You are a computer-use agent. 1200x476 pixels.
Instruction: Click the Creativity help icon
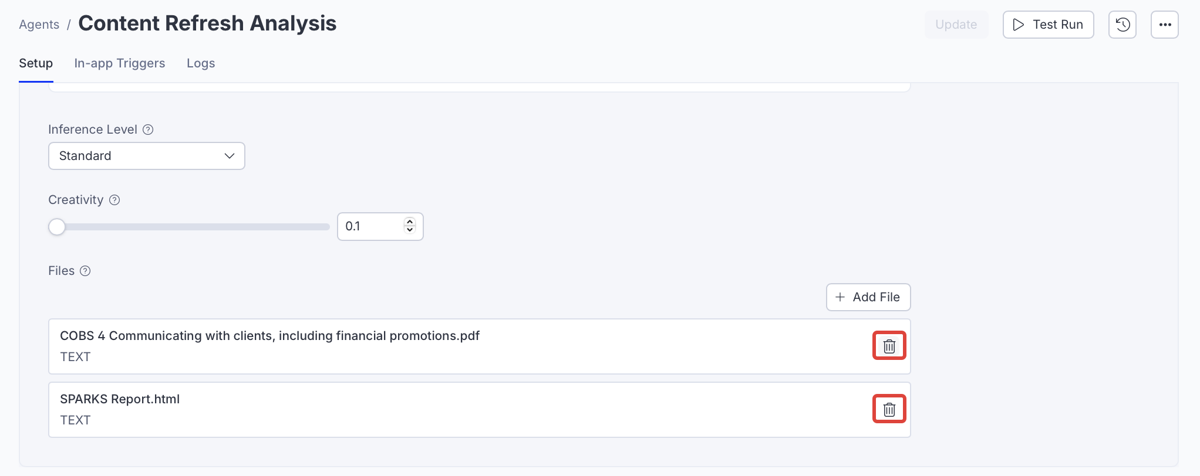[115, 200]
